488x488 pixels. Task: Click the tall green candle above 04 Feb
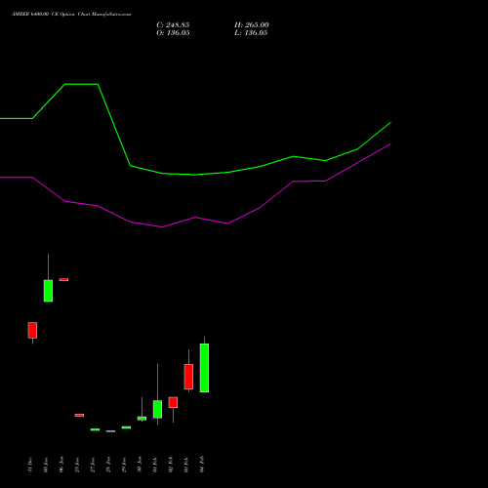(204, 368)
